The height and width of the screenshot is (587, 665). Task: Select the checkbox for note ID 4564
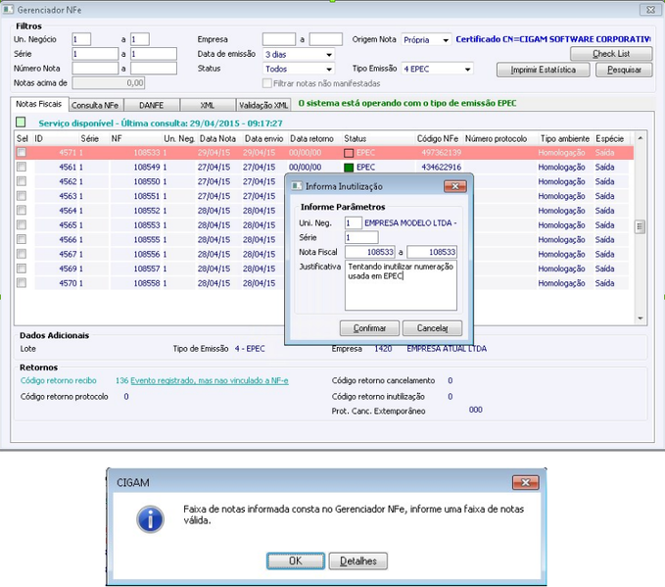pos(22,210)
